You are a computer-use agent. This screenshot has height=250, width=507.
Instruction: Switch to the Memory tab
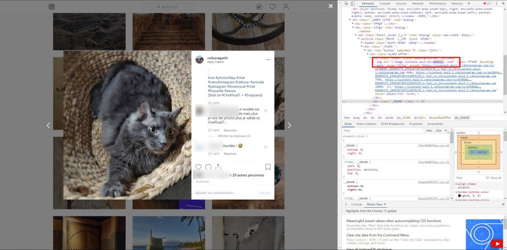[x=457, y=3]
